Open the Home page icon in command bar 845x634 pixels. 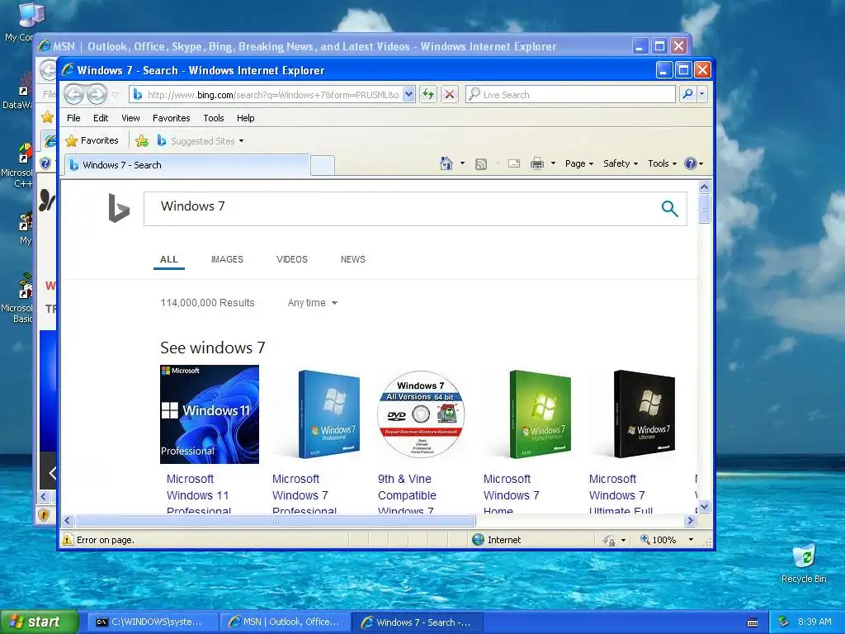pyautogui.click(x=446, y=163)
